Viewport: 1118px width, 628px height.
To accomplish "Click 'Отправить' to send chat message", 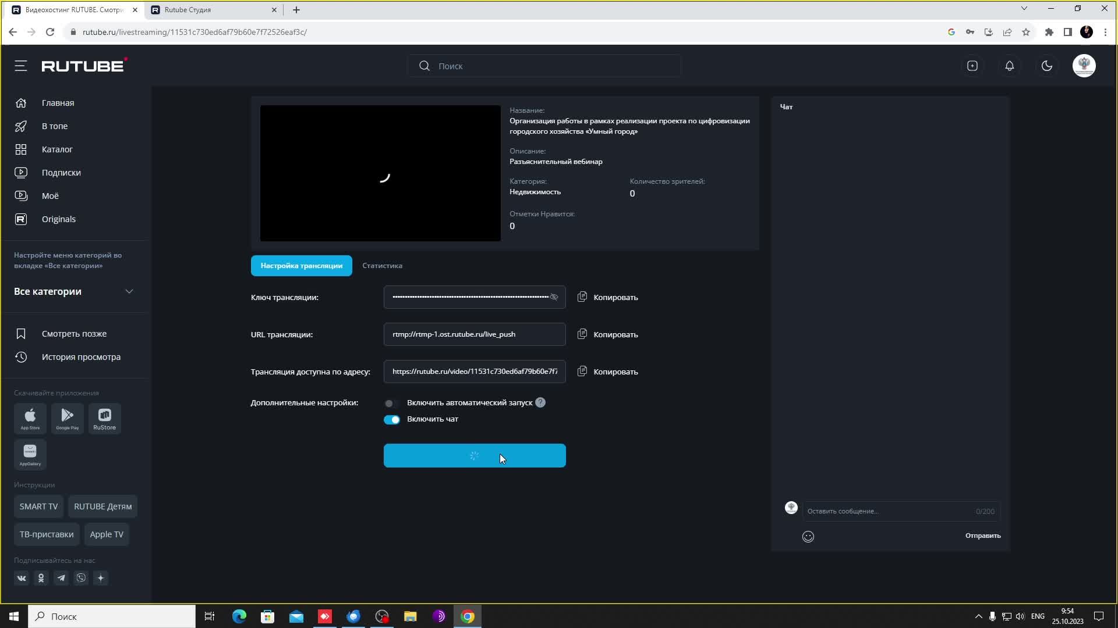I will (x=983, y=536).
